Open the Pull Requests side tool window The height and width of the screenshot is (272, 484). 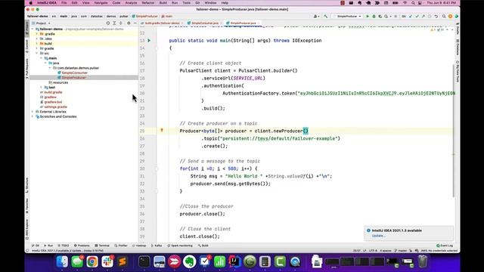click(27, 69)
